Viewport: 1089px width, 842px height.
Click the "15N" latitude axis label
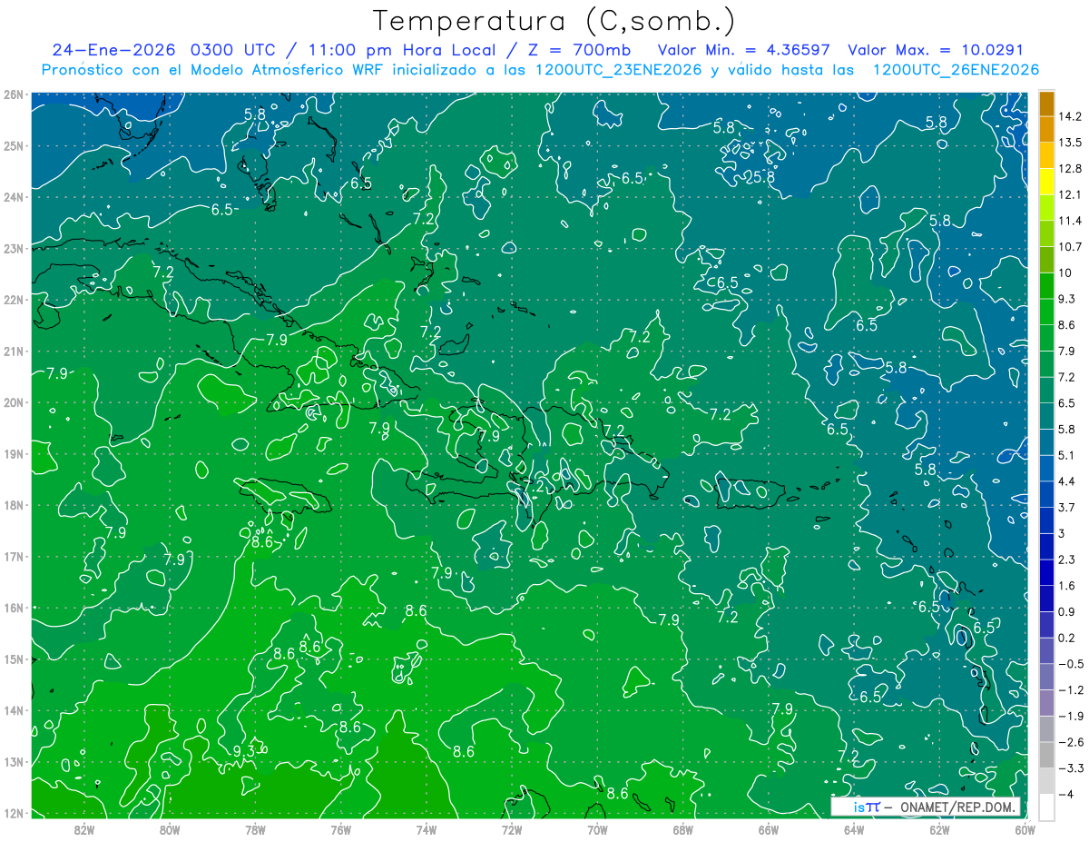click(x=14, y=659)
